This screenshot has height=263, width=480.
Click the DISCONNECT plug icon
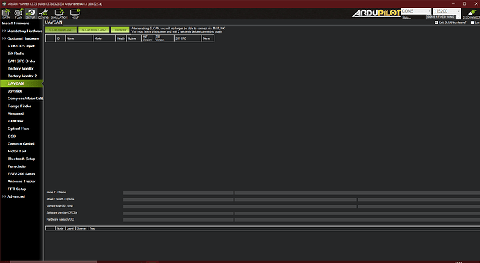point(472,13)
